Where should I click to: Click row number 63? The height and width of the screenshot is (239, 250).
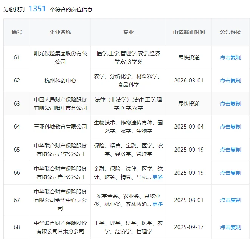click(17, 104)
